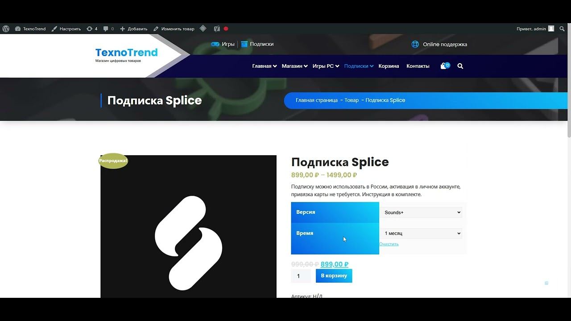571x321 pixels.
Task: Expand the chevron beside the Подписки nav item
Action: coord(372,66)
